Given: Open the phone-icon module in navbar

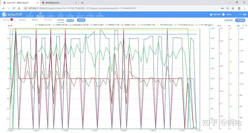Looking at the screenshot, I should pyautogui.click(x=70, y=14).
